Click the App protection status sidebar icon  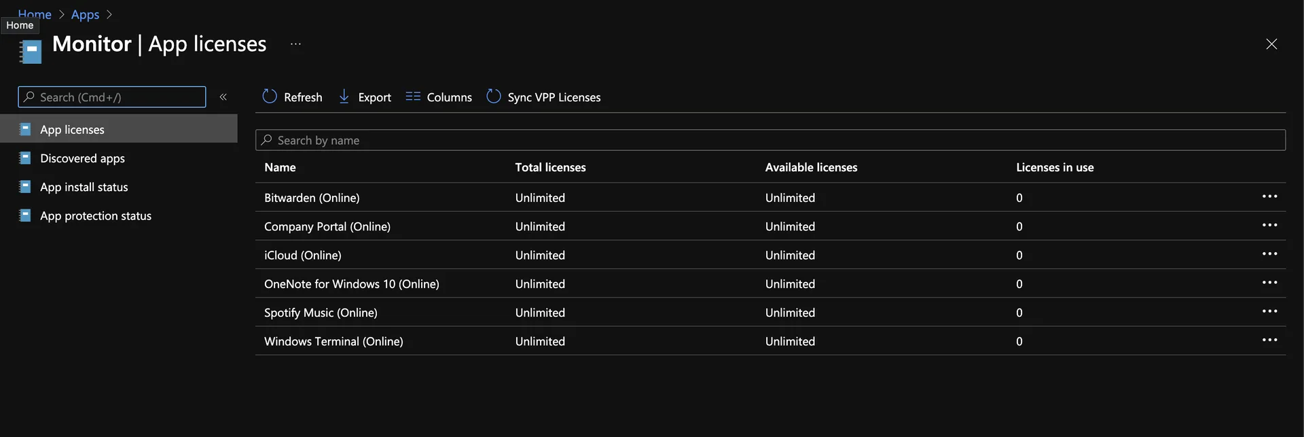25,215
